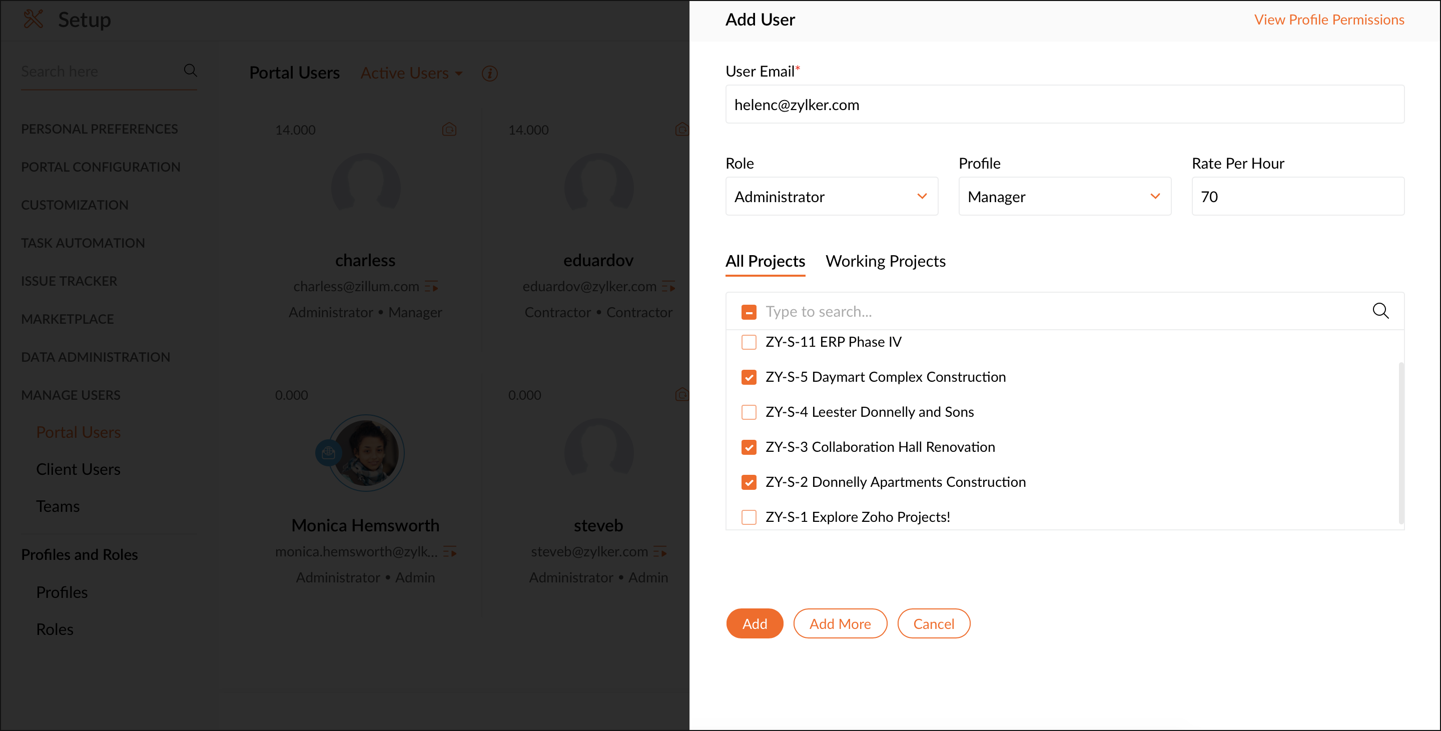
Task: Click the icon beside monica.hemsworth email
Action: click(x=450, y=552)
